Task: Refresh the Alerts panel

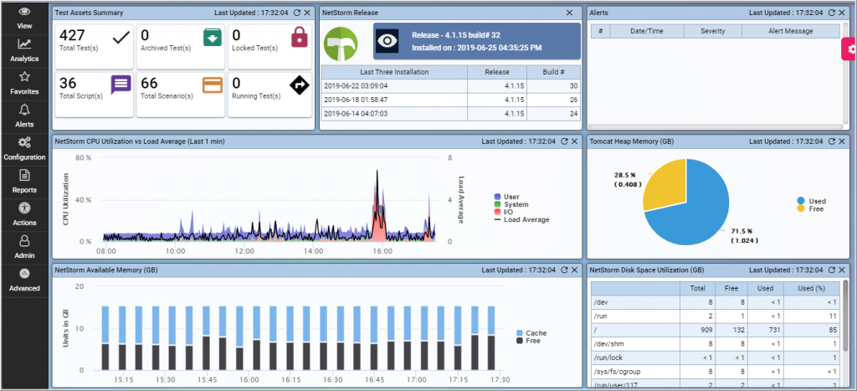Action: (831, 13)
